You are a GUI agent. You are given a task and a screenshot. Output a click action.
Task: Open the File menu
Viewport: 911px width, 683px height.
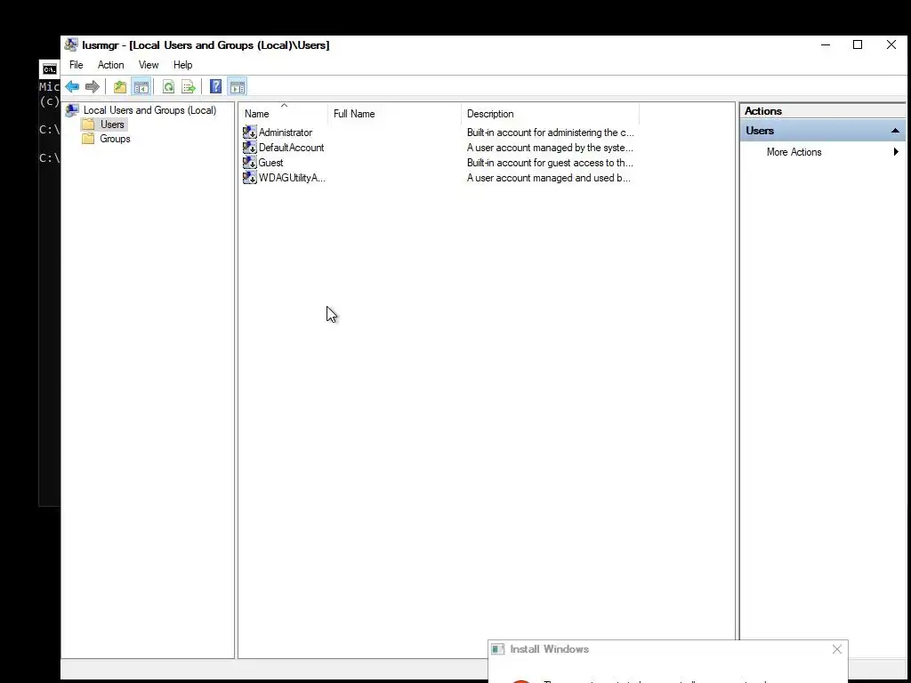pos(77,65)
